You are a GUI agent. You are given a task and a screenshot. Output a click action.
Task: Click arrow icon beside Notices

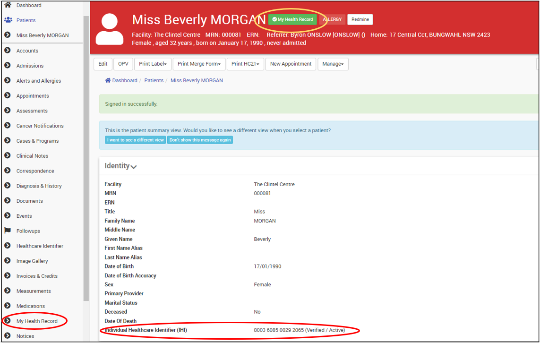tap(8, 336)
